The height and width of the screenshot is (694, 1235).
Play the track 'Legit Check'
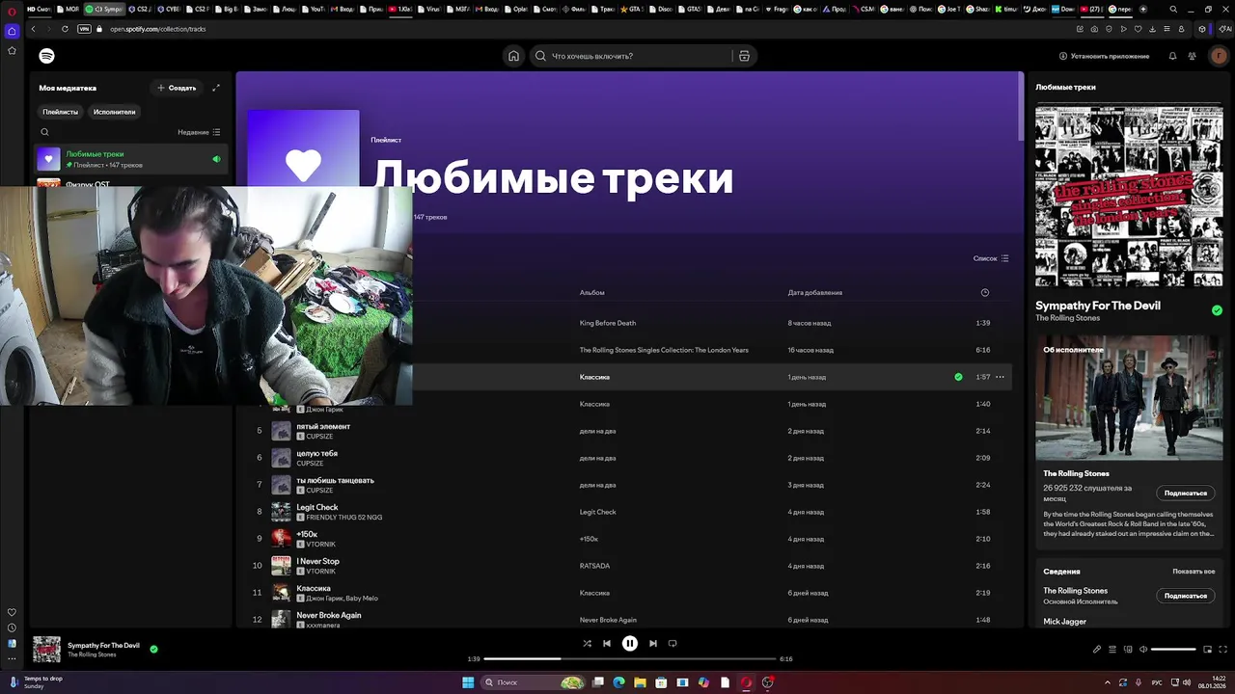316,507
